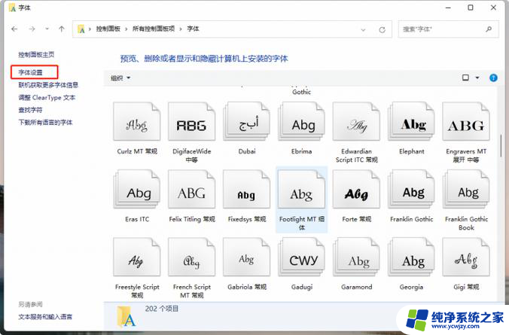This screenshot has height=335, width=509.
Task: Expand the chevron after 所有控制面板项 in breadcrumb
Action: pos(181,29)
